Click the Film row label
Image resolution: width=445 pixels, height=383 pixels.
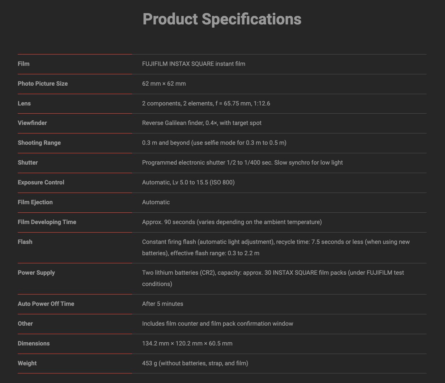pyautogui.click(x=24, y=64)
